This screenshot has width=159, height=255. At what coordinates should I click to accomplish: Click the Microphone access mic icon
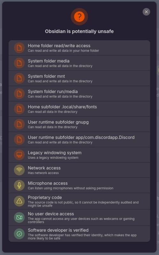19,186
